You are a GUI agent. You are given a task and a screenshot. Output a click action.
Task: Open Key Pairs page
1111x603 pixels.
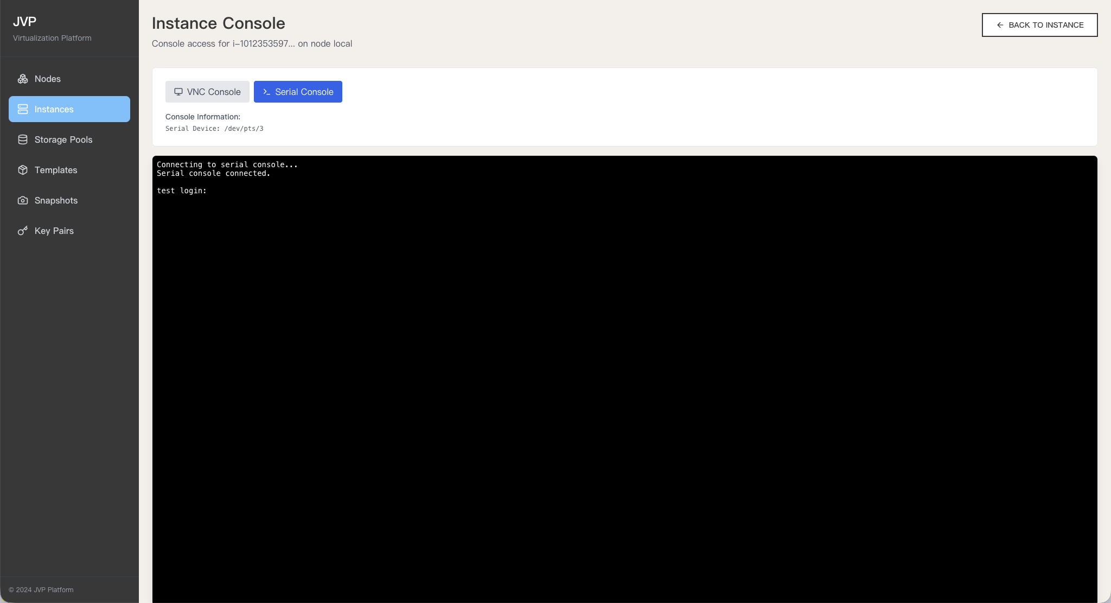[x=54, y=231]
